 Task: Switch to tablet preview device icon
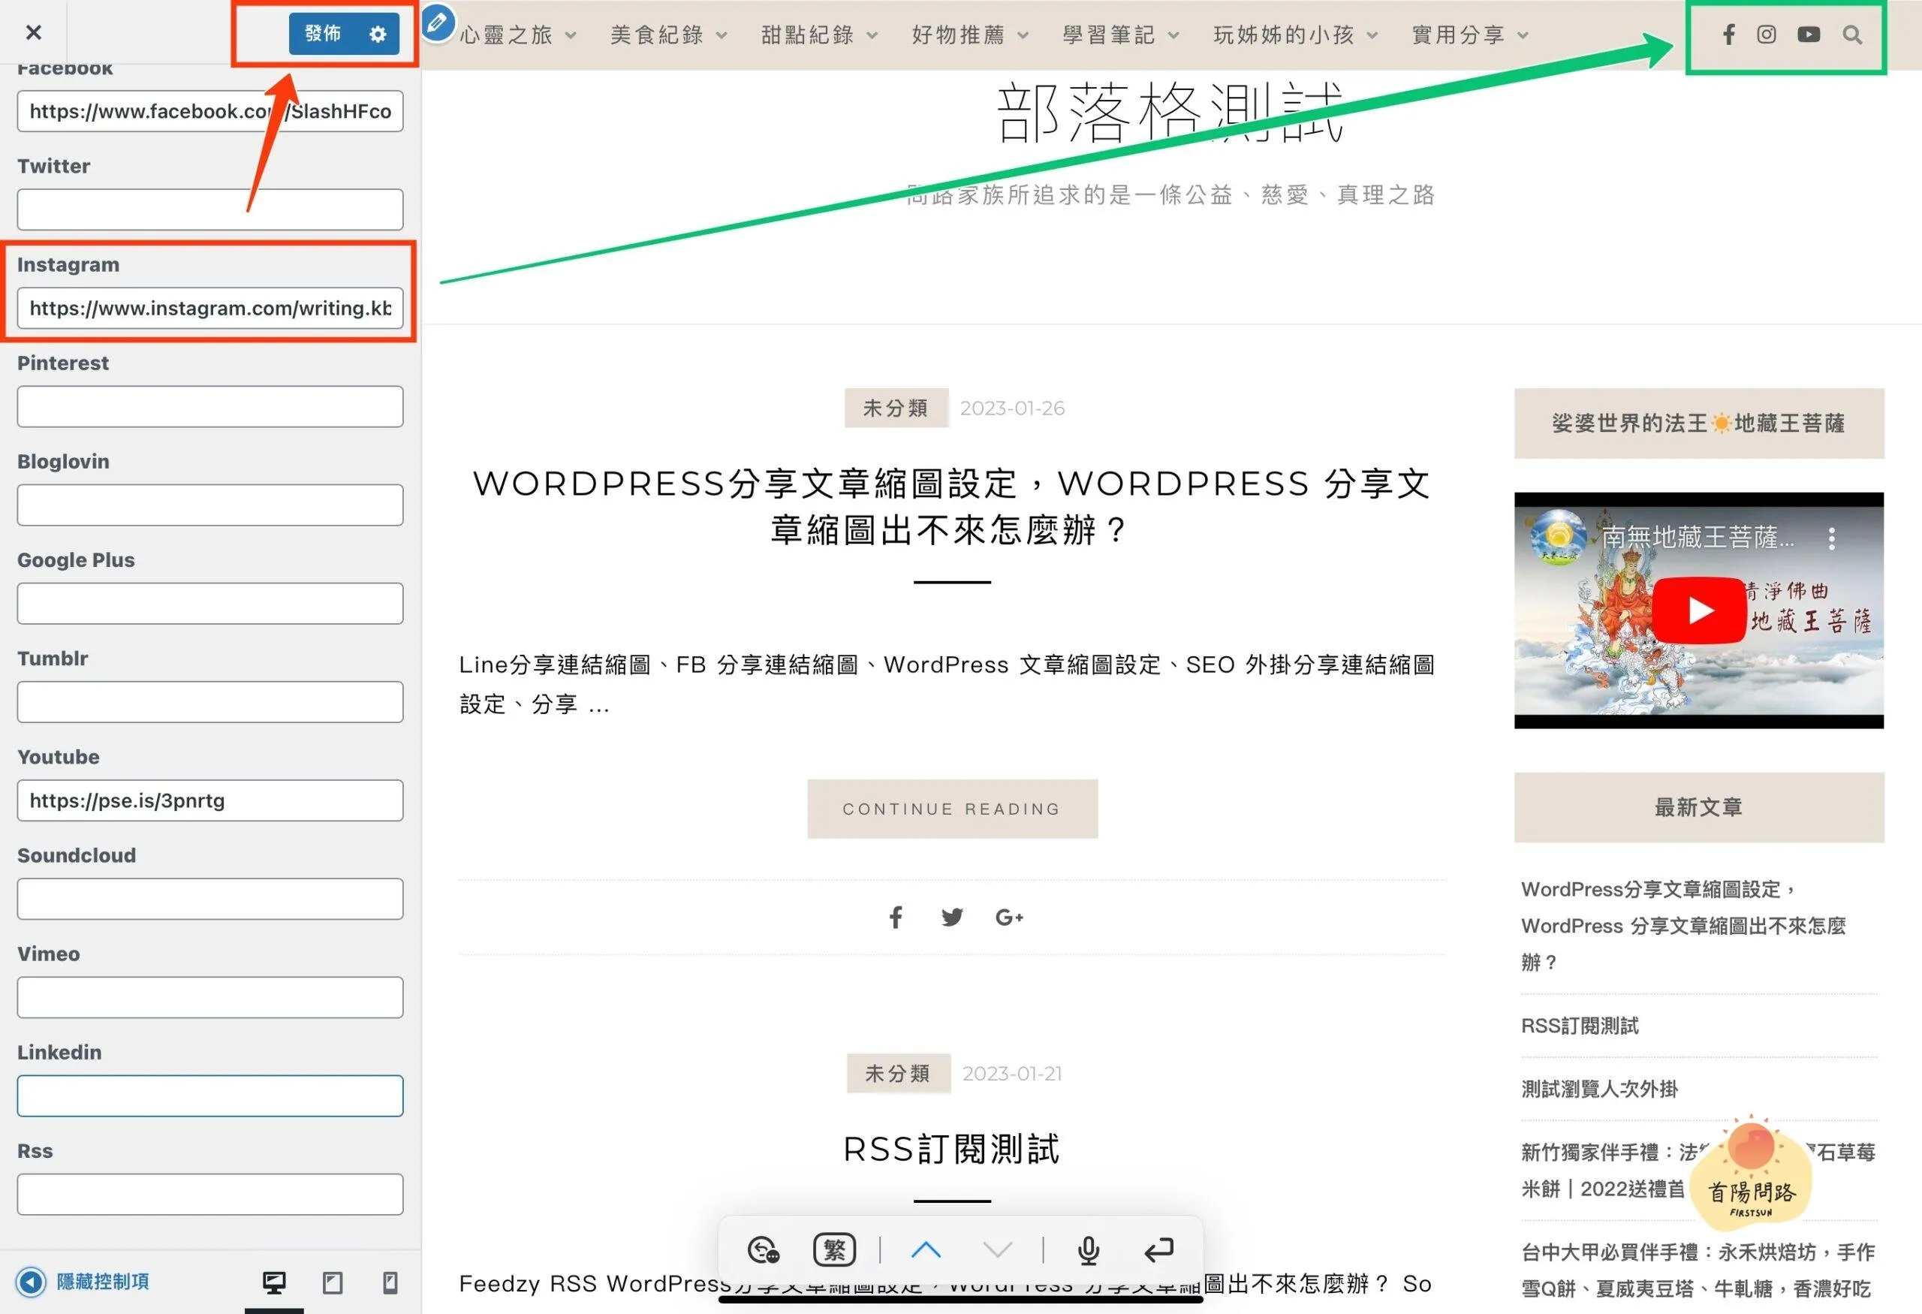tap(333, 1282)
